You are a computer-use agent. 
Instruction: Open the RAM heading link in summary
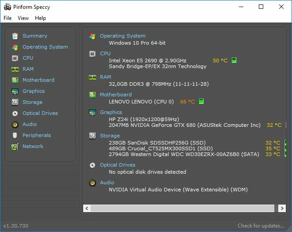coord(105,77)
